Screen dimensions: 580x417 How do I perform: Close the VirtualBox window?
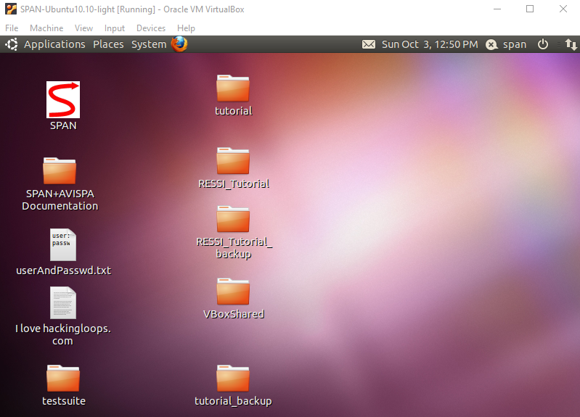(563, 9)
